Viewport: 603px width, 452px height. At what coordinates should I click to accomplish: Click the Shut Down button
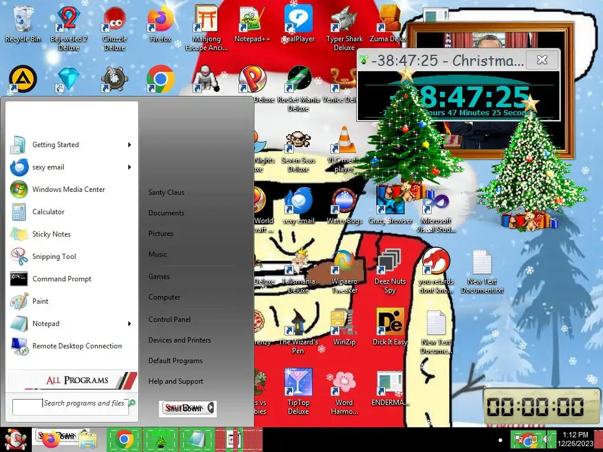click(184, 408)
